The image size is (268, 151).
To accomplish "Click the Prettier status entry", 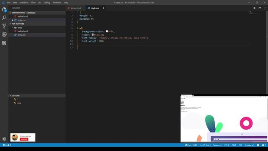I will click(x=249, y=145).
